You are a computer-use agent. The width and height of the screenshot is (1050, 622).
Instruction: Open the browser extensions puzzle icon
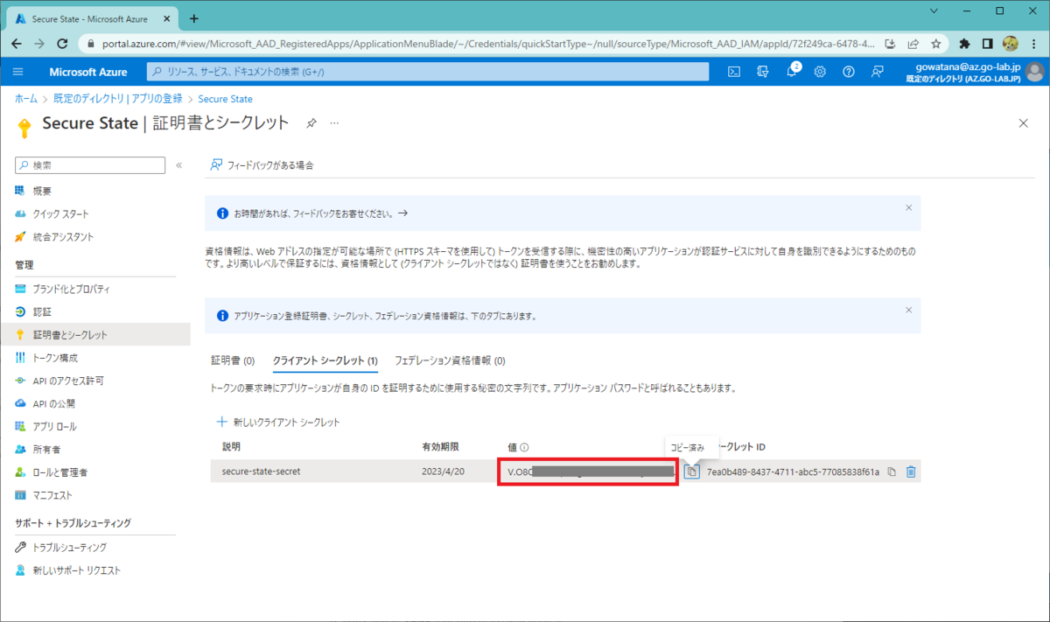pos(965,43)
